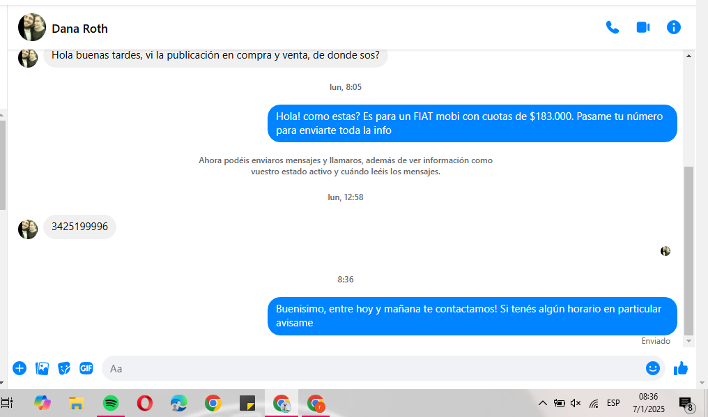Image resolution: width=708 pixels, height=417 pixels.
Task: Send a thumbs-up like
Action: pyautogui.click(x=681, y=368)
